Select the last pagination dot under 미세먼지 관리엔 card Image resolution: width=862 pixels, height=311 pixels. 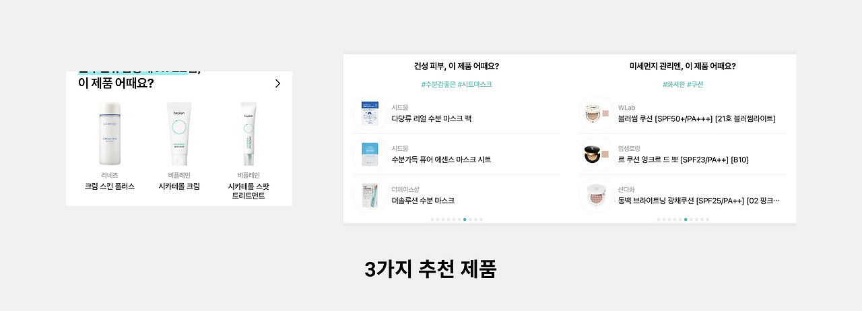click(x=707, y=219)
